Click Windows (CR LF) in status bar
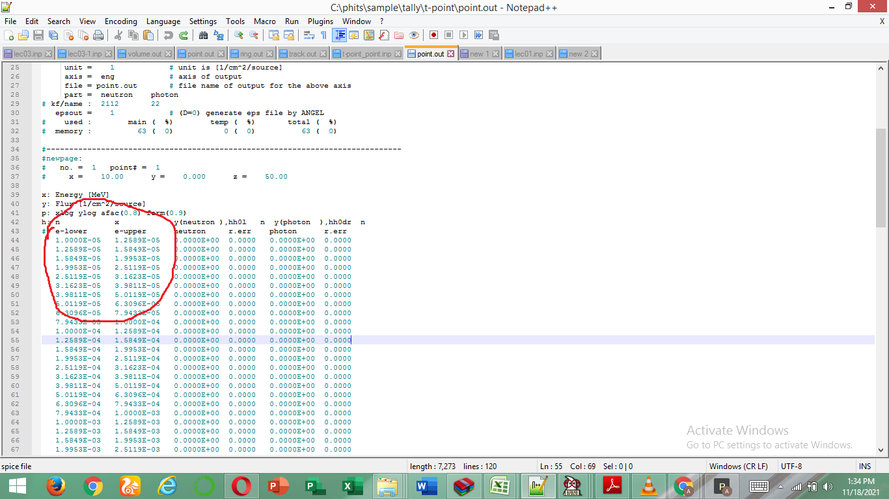Image resolution: width=889 pixels, height=499 pixels. click(738, 467)
